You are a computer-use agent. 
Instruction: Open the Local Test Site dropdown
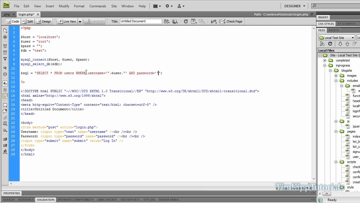pyautogui.click(x=337, y=37)
